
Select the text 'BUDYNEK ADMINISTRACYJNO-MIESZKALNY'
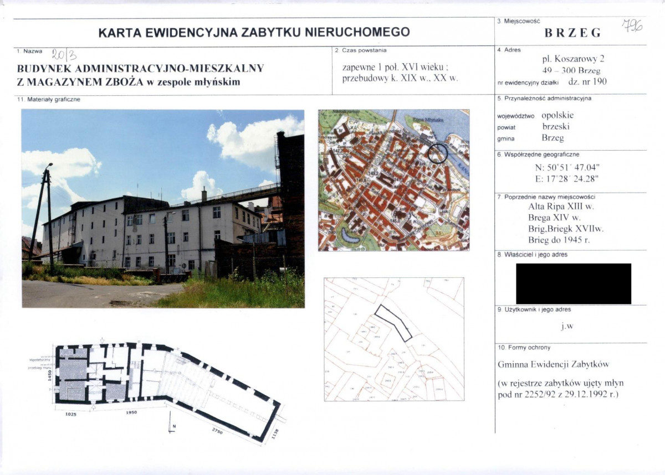click(x=141, y=69)
